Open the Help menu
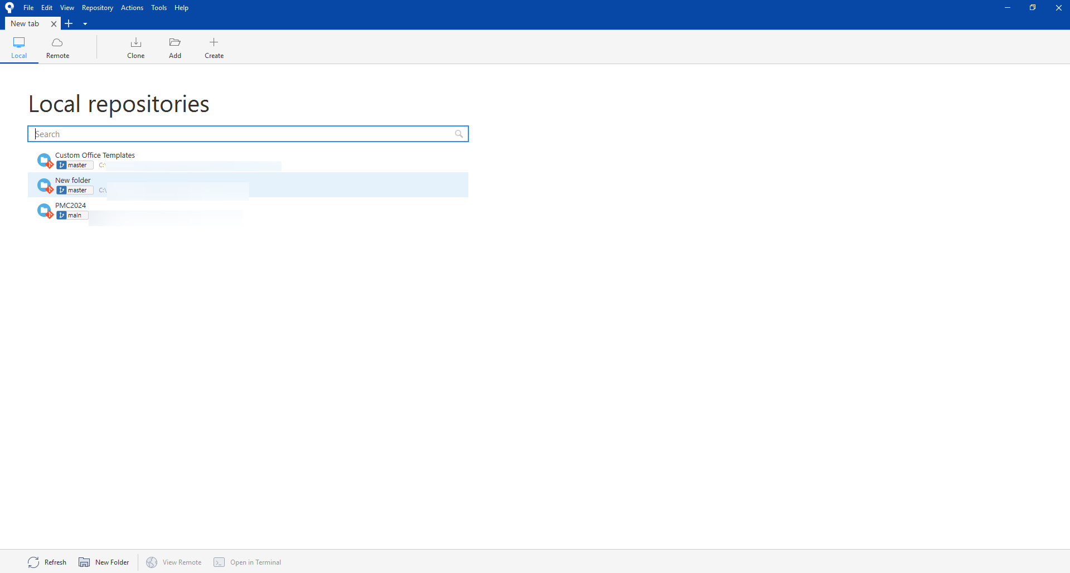1070x573 pixels. (x=181, y=8)
